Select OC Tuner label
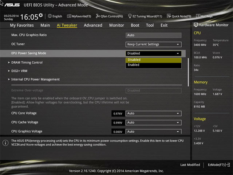The width and height of the screenshot is (233, 175). click(x=18, y=44)
